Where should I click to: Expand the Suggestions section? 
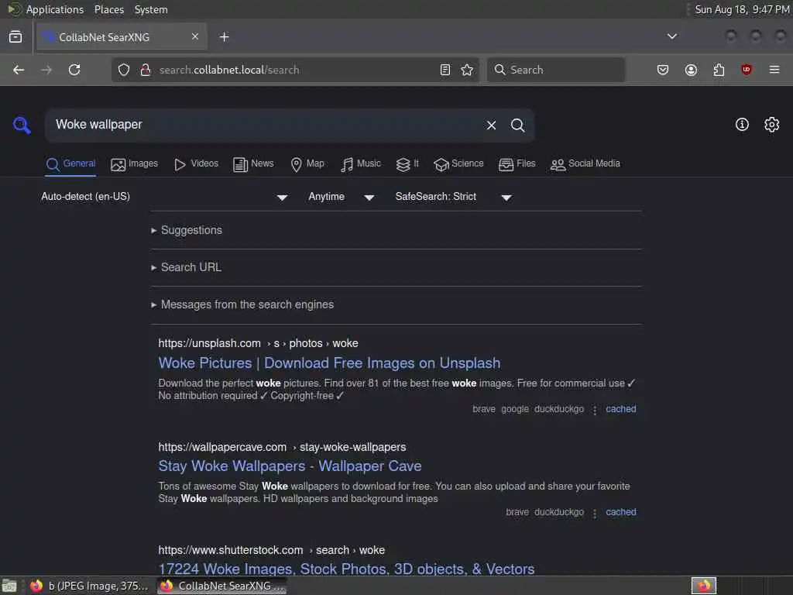(x=186, y=230)
